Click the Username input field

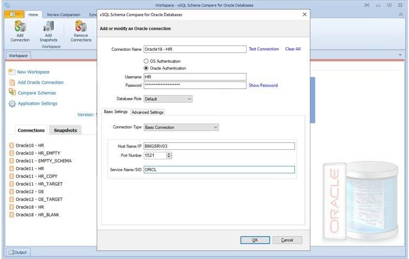[x=195, y=77]
